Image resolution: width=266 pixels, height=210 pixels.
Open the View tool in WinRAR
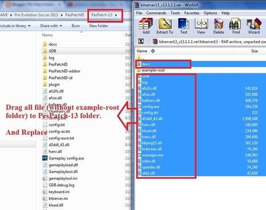[x=201, y=26]
